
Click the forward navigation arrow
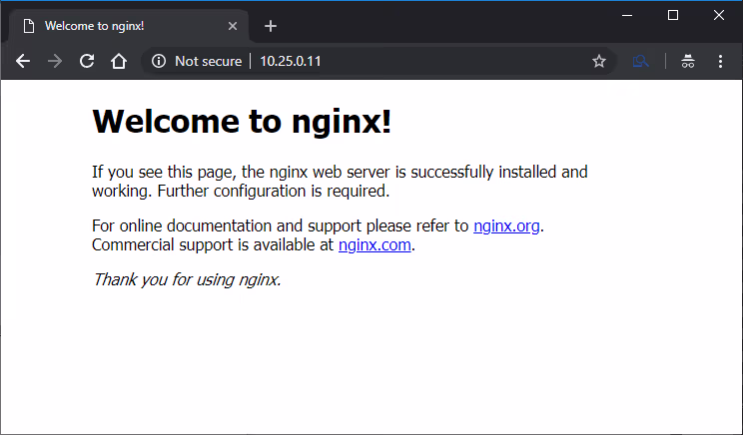click(55, 61)
